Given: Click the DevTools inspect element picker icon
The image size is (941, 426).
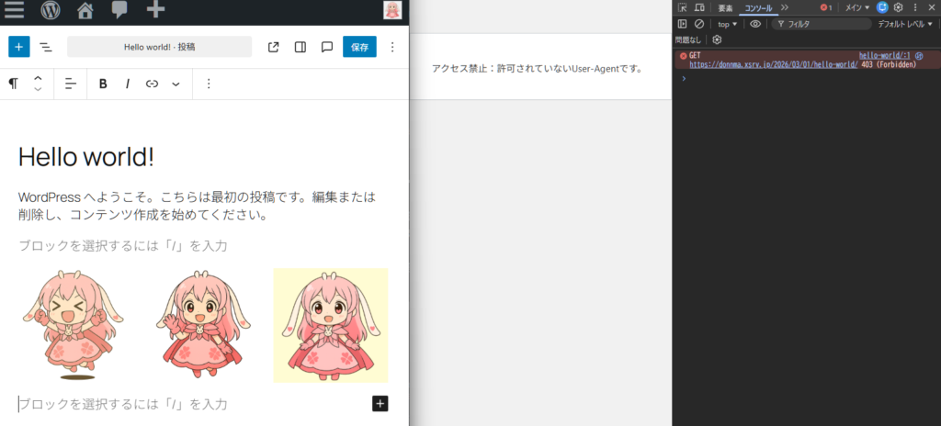Looking at the screenshot, I should point(683,7).
